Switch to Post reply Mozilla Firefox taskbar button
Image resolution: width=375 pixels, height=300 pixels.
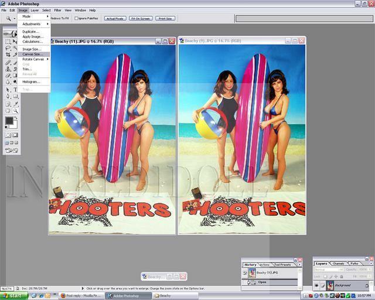pyautogui.click(x=81, y=296)
